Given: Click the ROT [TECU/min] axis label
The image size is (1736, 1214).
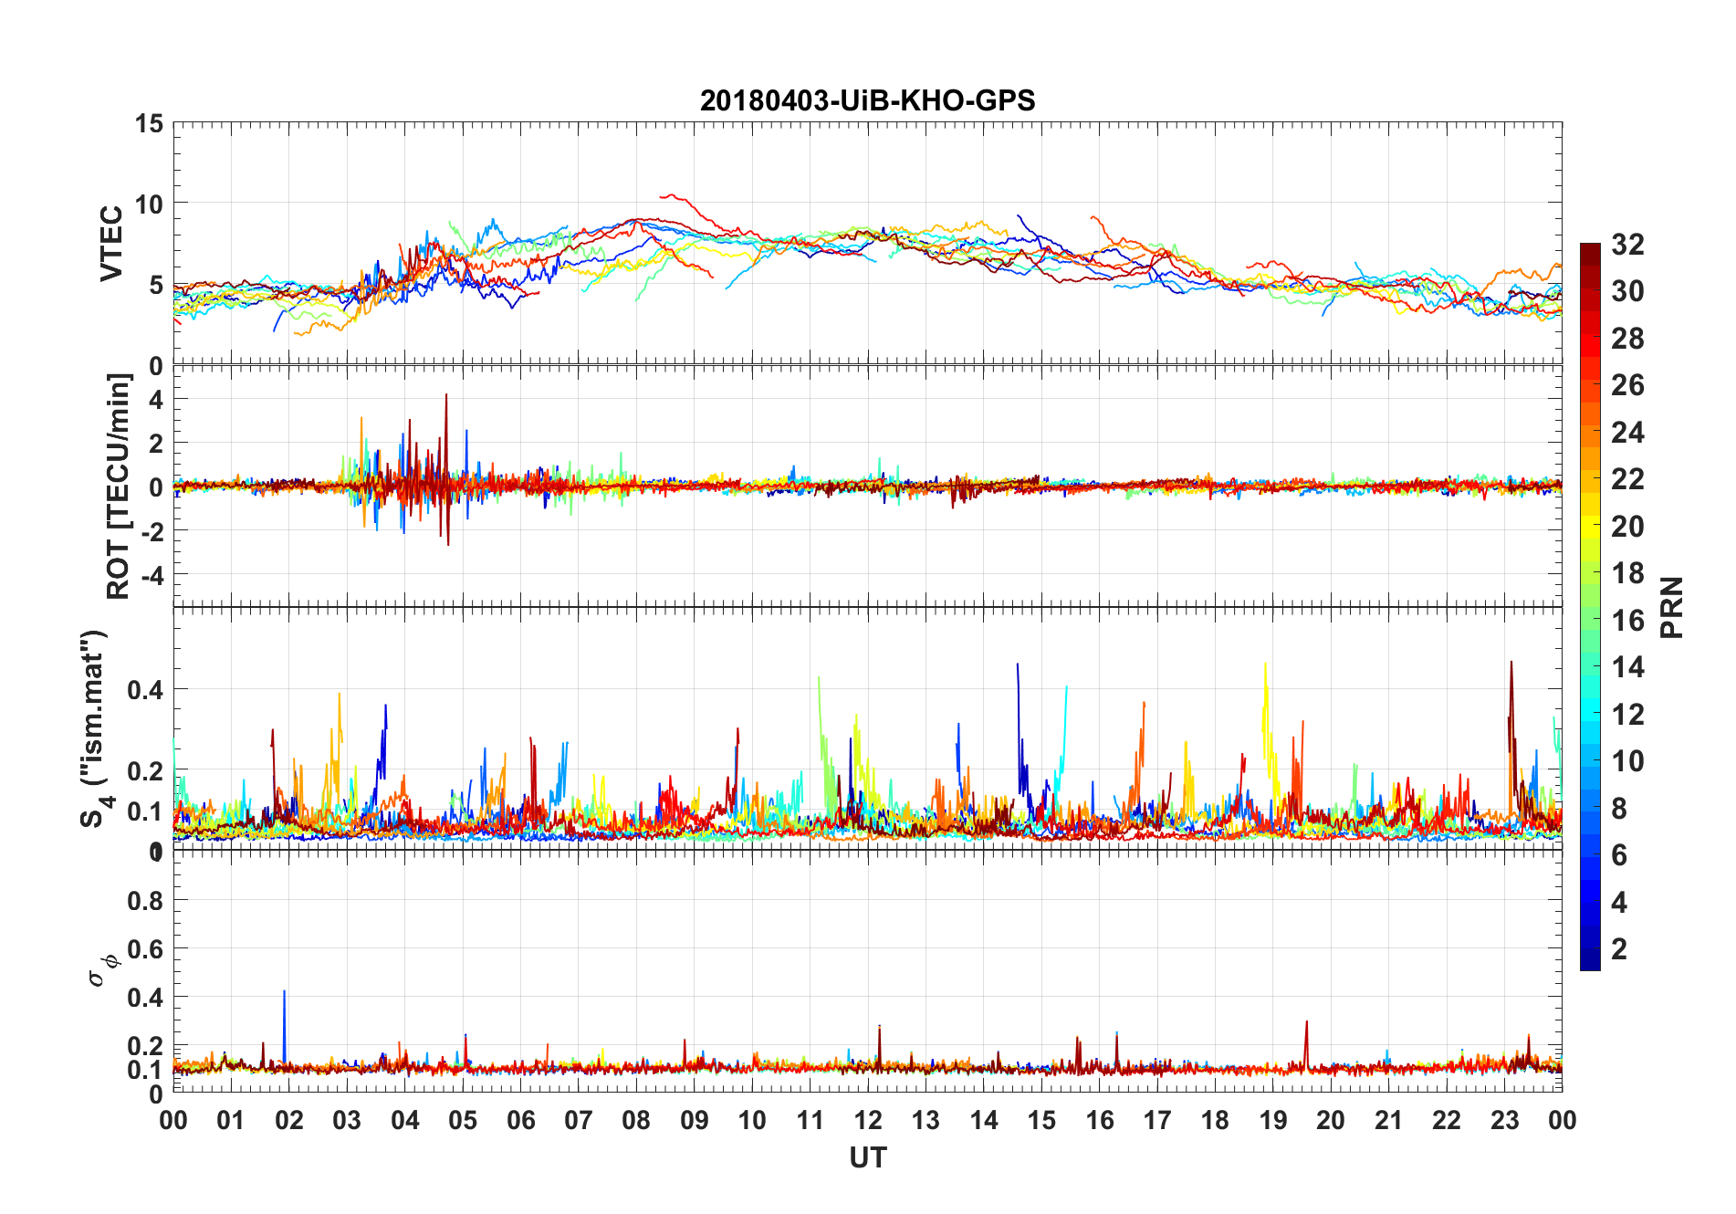Looking at the screenshot, I should (119, 487).
